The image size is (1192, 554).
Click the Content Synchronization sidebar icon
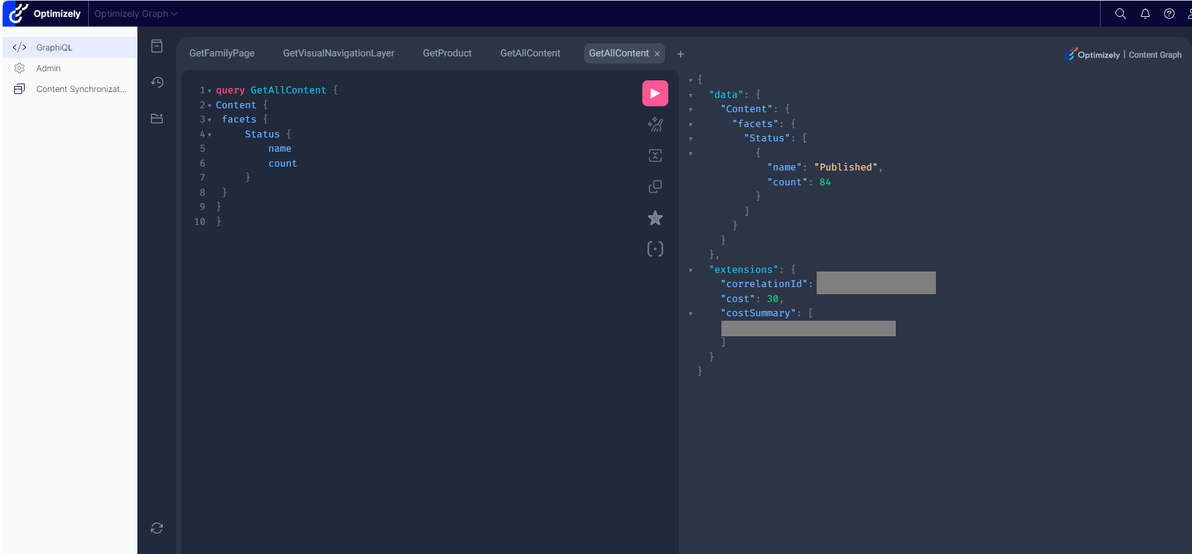tap(19, 89)
